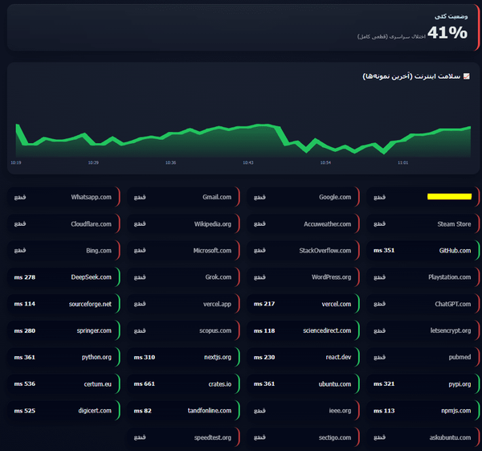Open the python.org 361 ms card
482x451 pixels.
63,357
